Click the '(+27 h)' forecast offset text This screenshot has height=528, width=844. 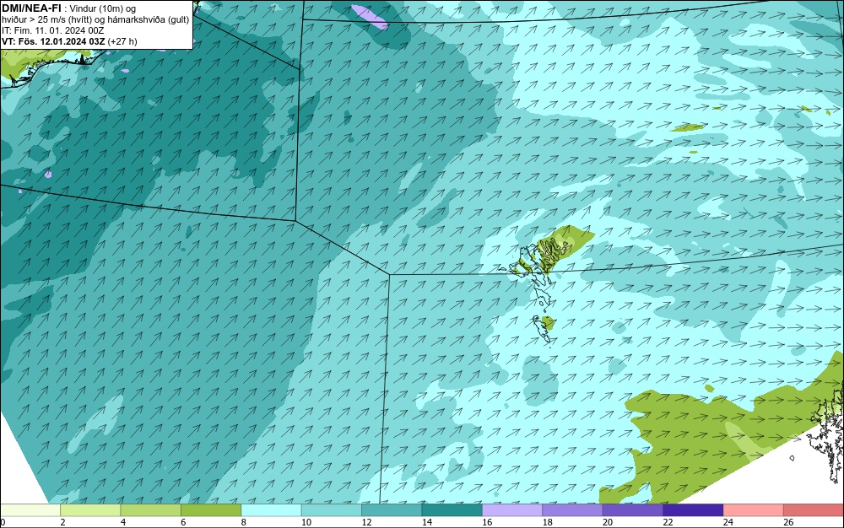(x=122, y=41)
